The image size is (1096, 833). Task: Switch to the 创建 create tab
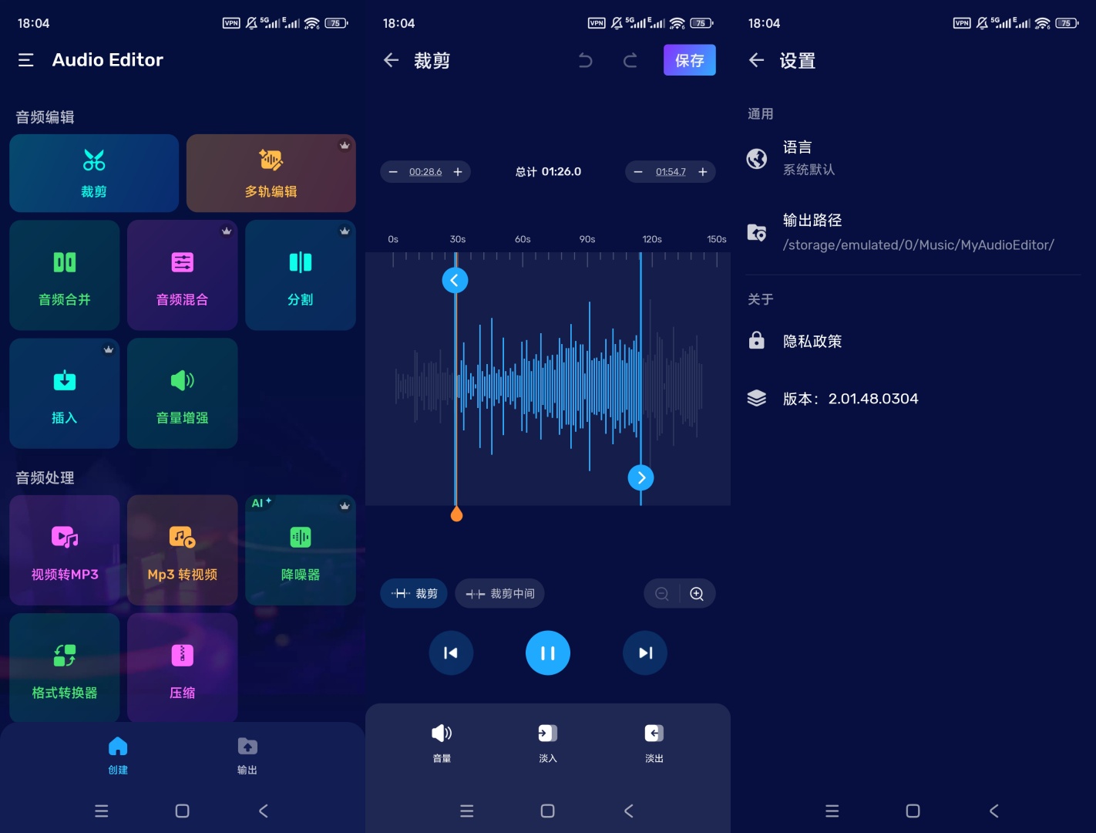coord(118,754)
